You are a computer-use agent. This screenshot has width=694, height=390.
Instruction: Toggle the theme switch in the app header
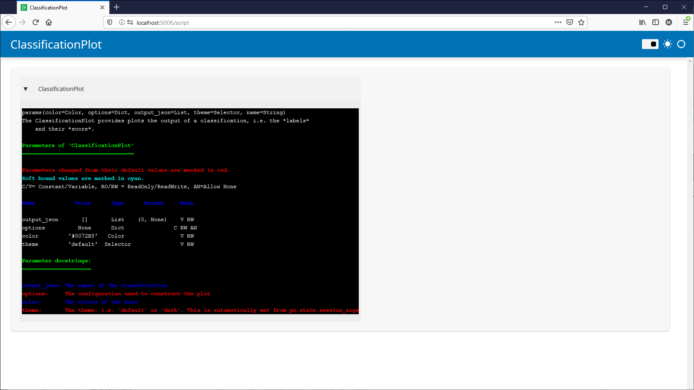coord(650,44)
